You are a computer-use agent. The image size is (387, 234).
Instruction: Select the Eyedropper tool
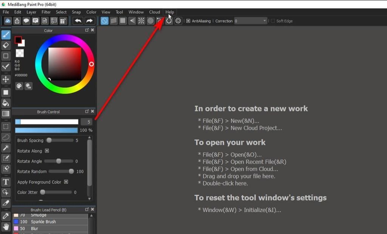[x=6, y=216]
